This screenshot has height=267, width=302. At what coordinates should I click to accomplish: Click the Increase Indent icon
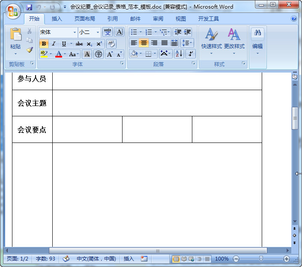pos(187,32)
